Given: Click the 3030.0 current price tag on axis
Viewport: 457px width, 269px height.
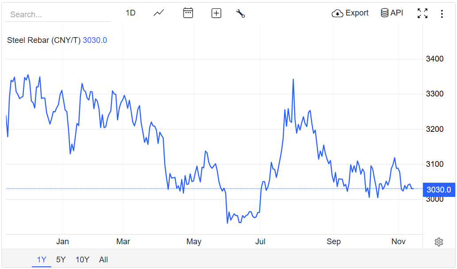Looking at the screenshot, I should click(438, 190).
